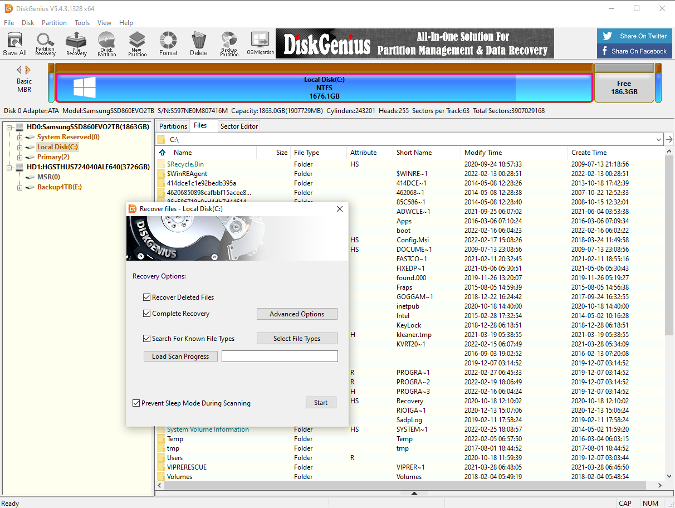Screen dimensions: 675x508
Task: Open the Tools menu
Action: pos(82,23)
